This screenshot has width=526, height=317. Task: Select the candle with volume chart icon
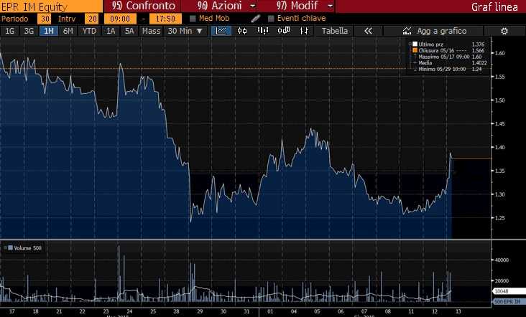tap(284, 31)
